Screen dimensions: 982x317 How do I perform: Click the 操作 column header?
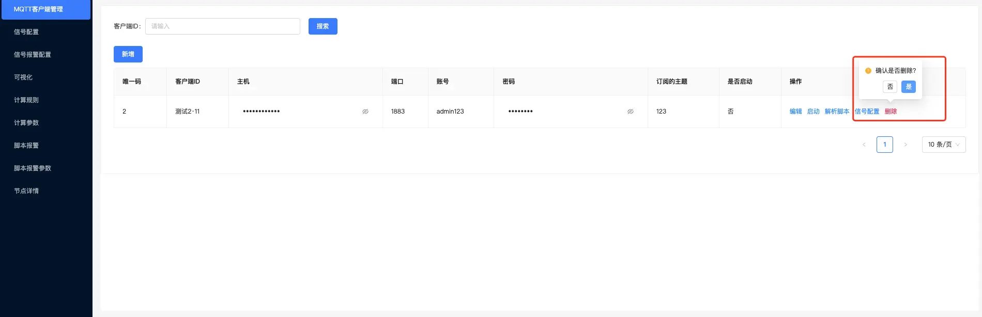click(x=796, y=82)
